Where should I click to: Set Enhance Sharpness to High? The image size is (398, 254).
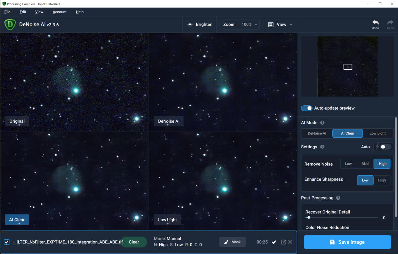[x=382, y=180]
